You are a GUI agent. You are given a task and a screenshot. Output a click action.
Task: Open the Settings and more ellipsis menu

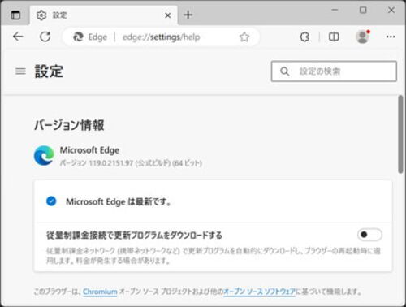click(391, 37)
